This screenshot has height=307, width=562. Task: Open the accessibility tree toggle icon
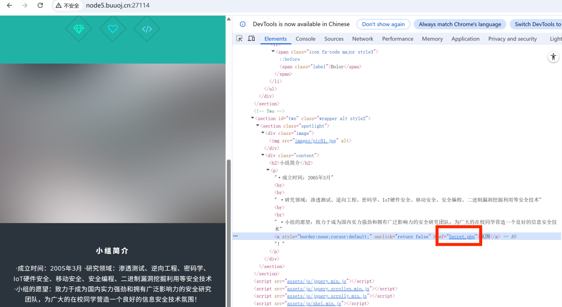(553, 57)
